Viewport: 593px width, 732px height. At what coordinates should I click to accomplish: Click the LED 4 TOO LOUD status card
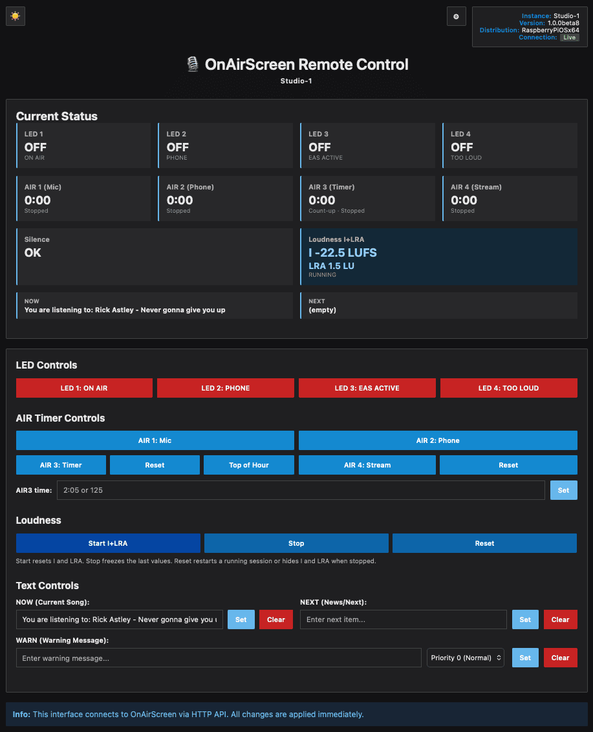510,145
